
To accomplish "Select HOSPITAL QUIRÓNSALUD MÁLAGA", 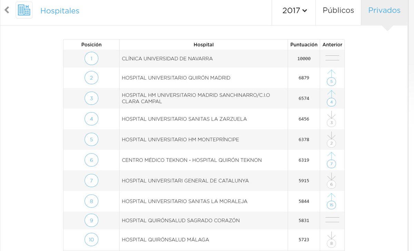I will click(166, 240).
